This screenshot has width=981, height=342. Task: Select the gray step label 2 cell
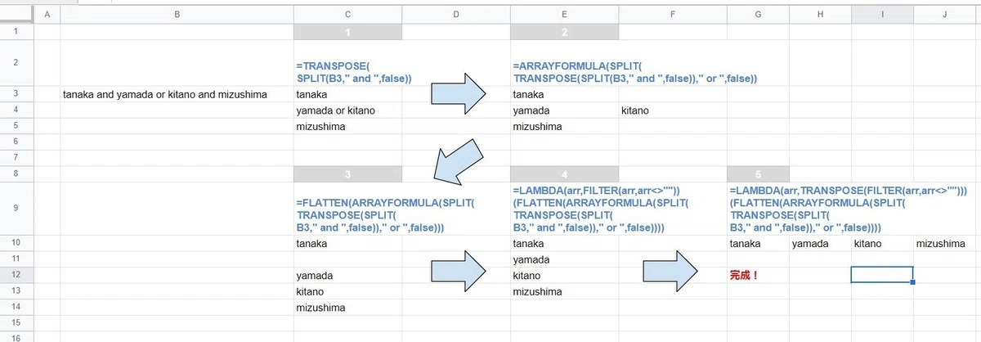click(x=565, y=32)
